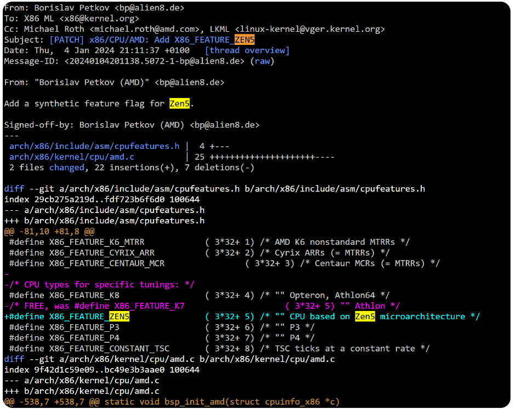Screen dimensions: 522x409
Task: Click the diff link for cpufeatures.h
Action: point(14,189)
